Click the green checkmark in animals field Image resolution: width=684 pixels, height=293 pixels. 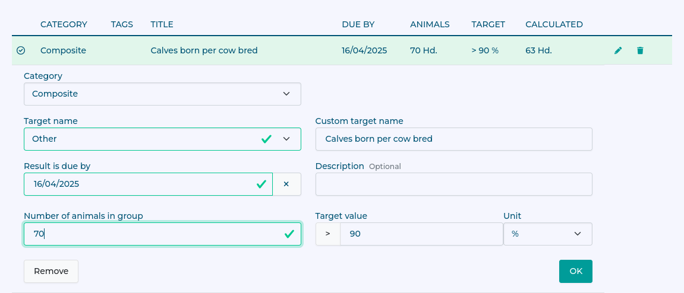tap(289, 234)
